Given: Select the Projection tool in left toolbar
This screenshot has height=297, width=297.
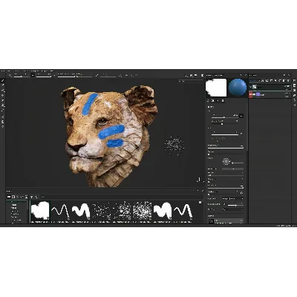Looking at the screenshot, I should pos(3,91).
